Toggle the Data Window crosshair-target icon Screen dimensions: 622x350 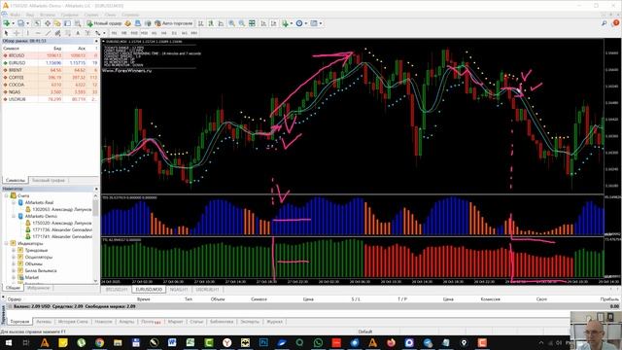(x=48, y=23)
